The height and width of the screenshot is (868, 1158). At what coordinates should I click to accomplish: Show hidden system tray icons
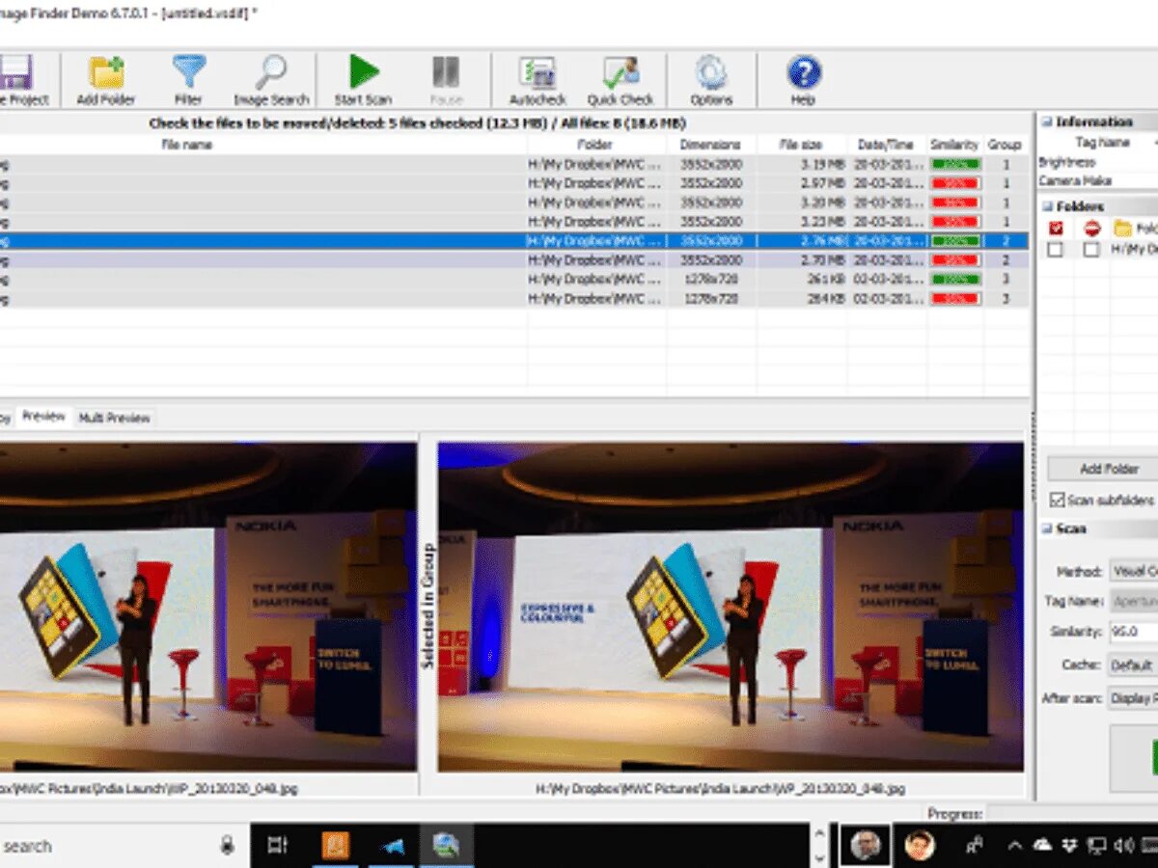[1014, 846]
